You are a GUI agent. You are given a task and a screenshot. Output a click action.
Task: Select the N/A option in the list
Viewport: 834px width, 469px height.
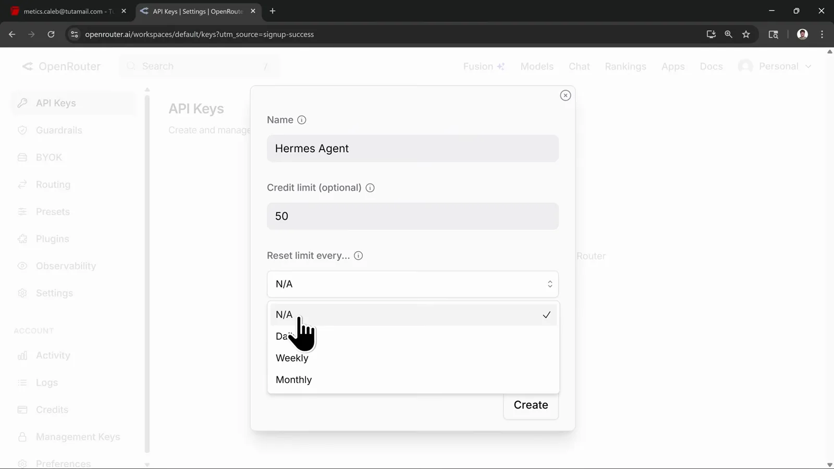pyautogui.click(x=412, y=315)
